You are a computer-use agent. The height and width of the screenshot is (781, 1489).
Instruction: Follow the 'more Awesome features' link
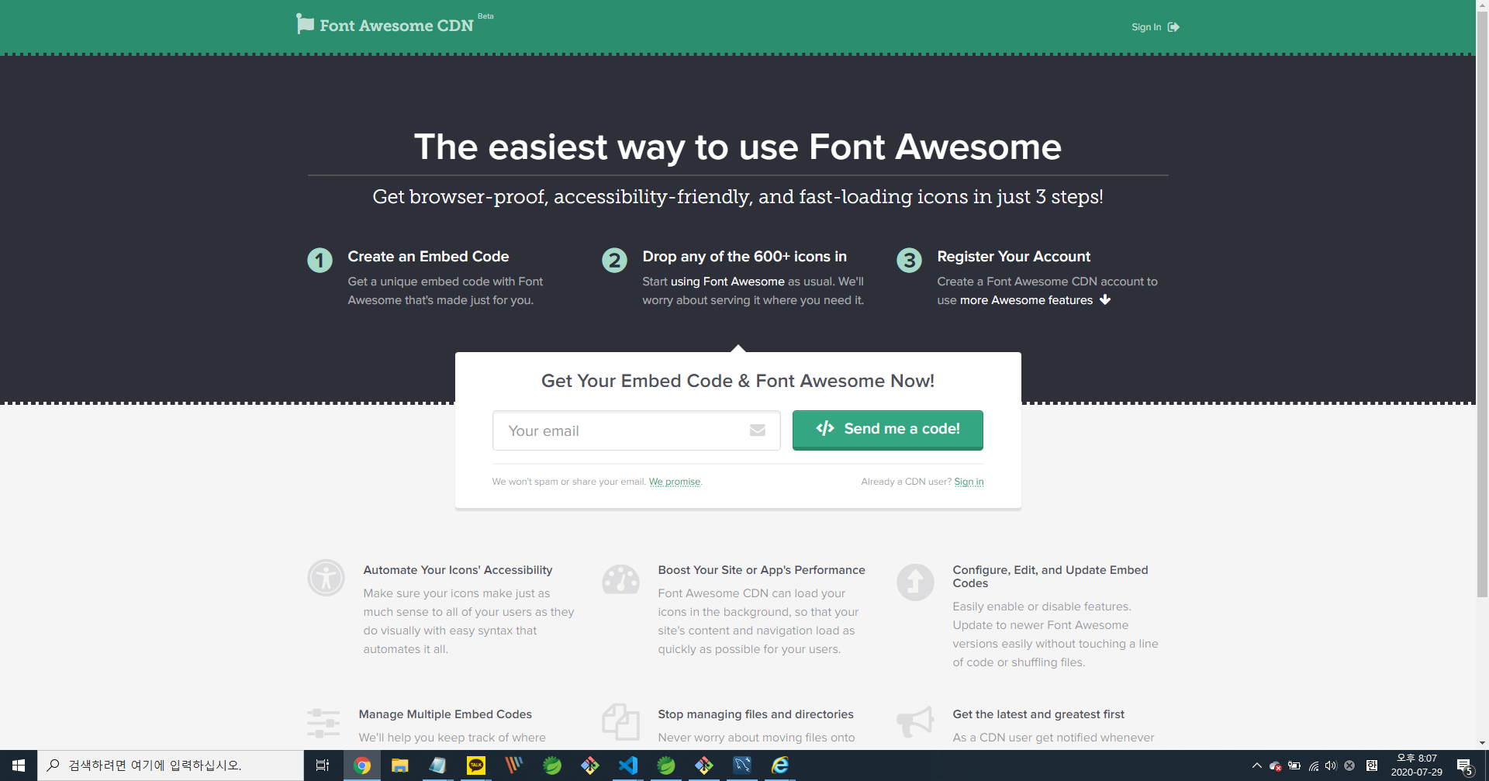point(1026,300)
